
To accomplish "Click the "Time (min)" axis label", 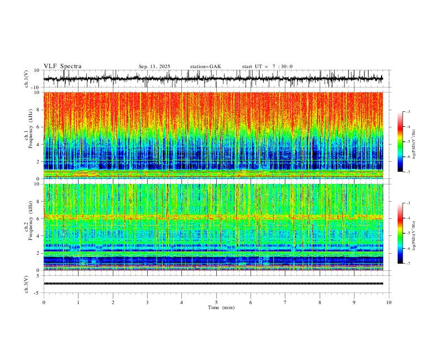I will click(x=221, y=307).
